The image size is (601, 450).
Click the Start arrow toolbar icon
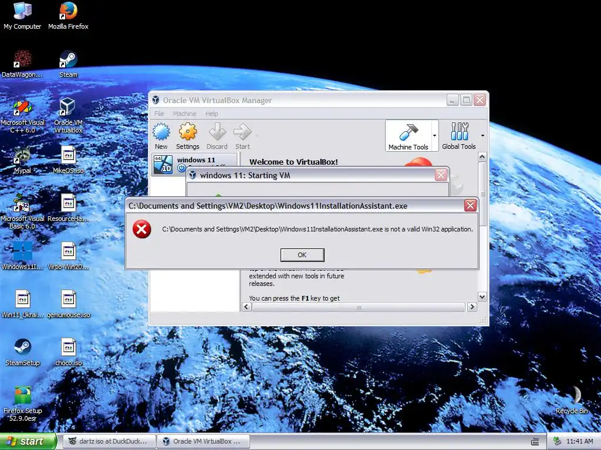242,136
